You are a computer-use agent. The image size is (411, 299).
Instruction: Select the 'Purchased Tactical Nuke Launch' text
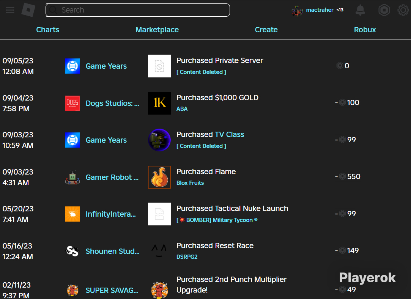232,208
